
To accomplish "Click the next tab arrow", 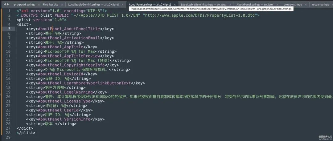I will (x=8, y=4).
